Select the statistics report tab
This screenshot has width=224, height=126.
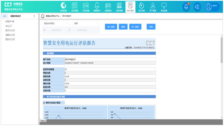click(130, 6)
